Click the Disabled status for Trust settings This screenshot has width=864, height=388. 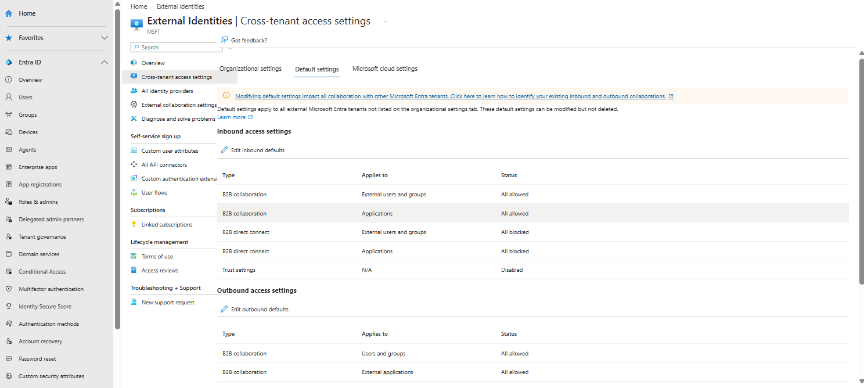(512, 270)
